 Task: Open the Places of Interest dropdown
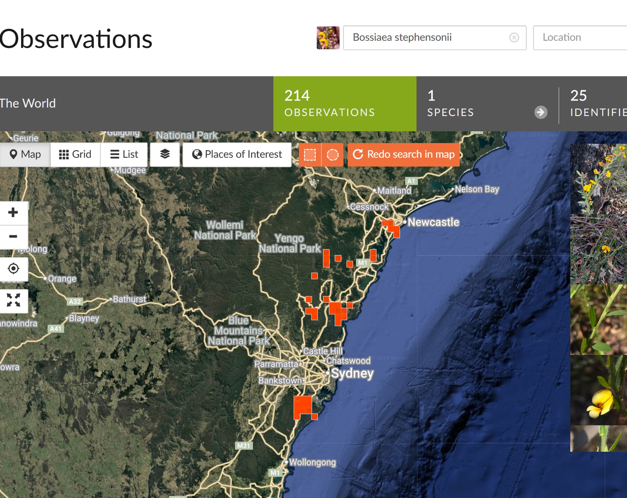pos(237,154)
